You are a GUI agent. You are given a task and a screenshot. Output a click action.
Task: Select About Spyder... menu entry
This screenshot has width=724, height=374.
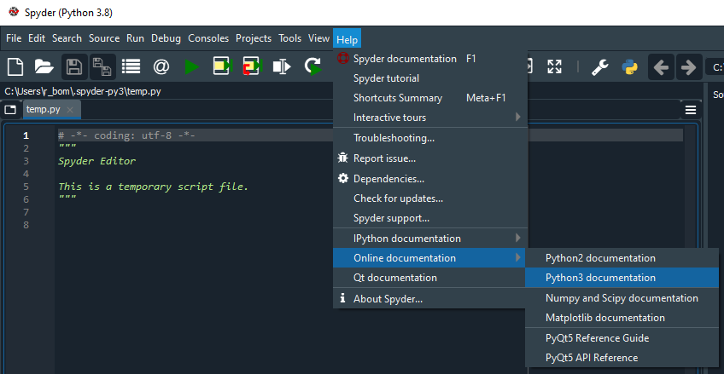pos(430,298)
